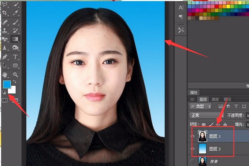Click the blue foreground color swatch

point(7,84)
